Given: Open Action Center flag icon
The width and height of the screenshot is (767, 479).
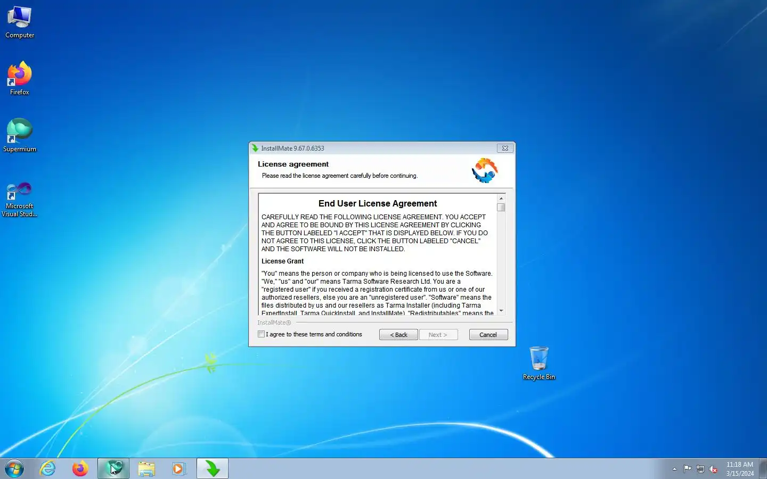Looking at the screenshot, I should pyautogui.click(x=688, y=469).
